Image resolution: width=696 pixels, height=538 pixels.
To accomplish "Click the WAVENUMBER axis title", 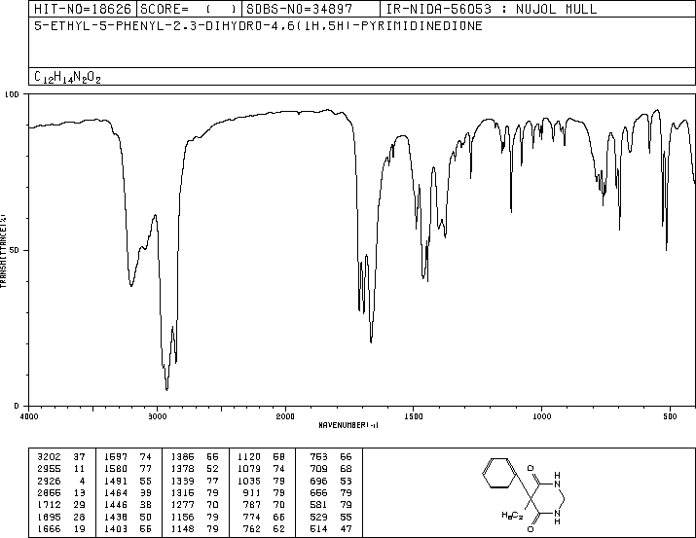I will (x=348, y=425).
